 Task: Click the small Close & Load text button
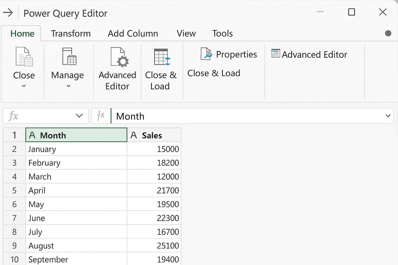(214, 73)
